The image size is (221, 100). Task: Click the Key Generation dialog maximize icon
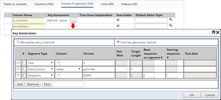213,32
